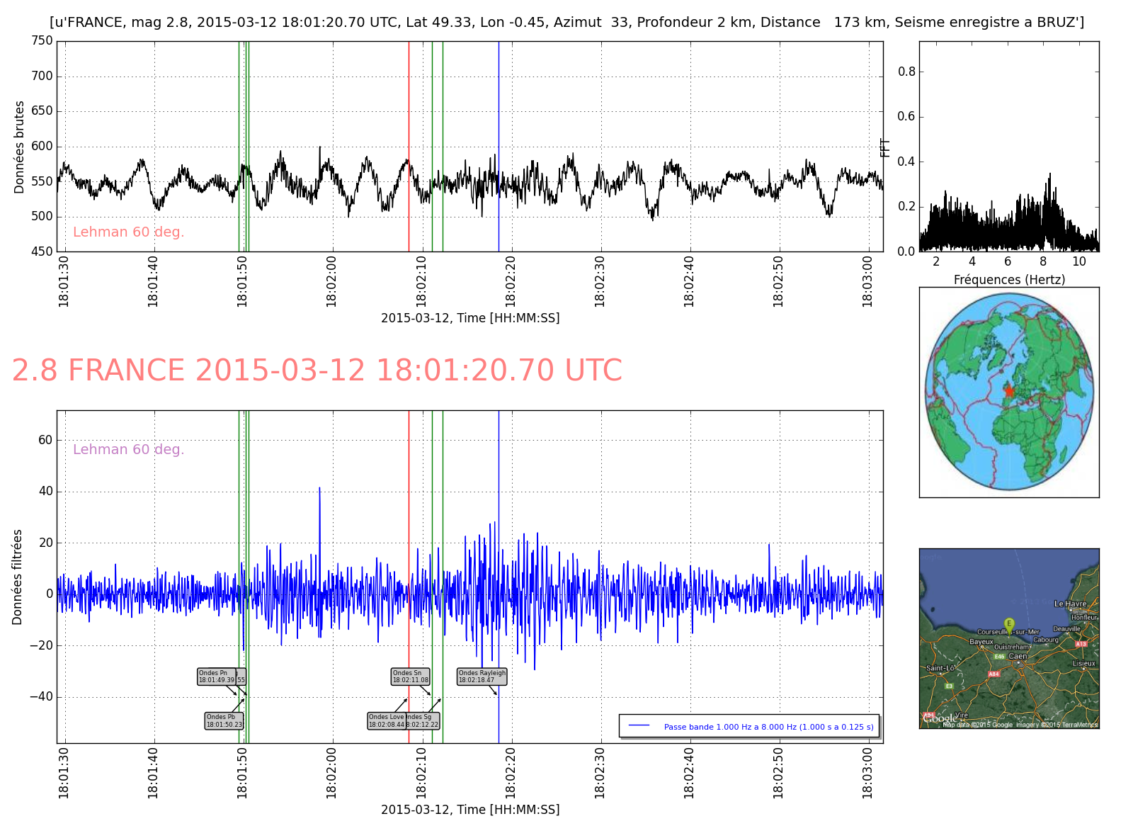1133x826 pixels.
Task: Click the Ondes Love annotation box
Action: click(387, 720)
